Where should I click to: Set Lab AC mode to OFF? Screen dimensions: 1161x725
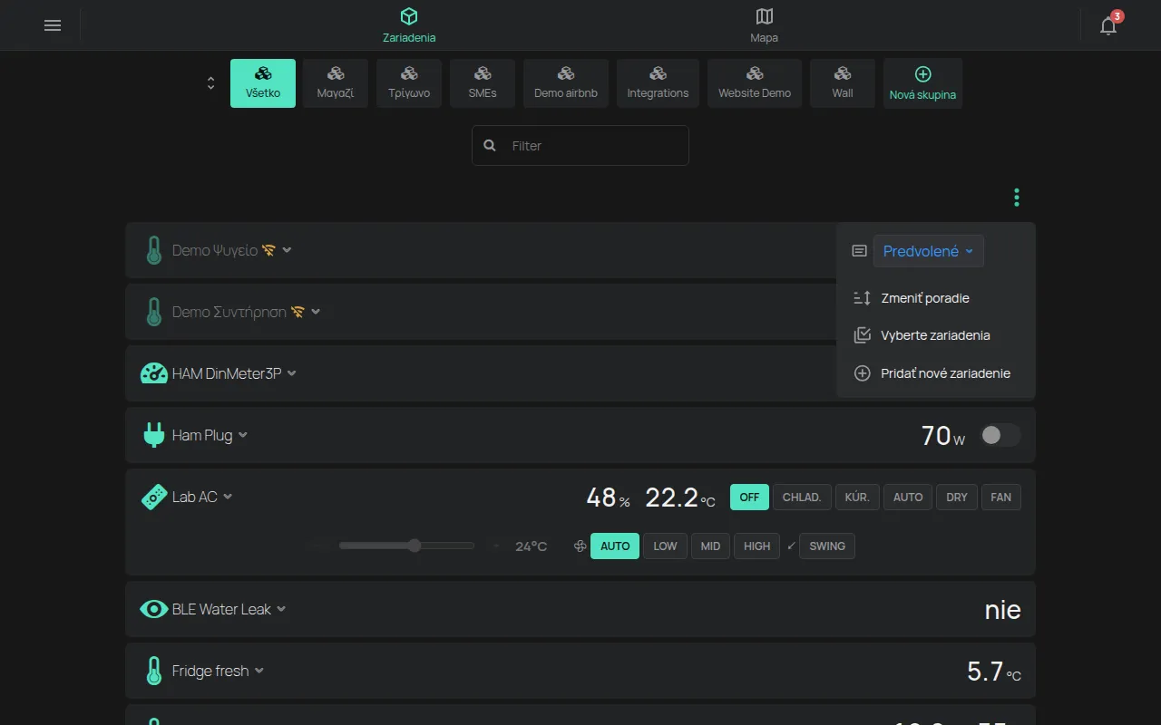click(749, 497)
